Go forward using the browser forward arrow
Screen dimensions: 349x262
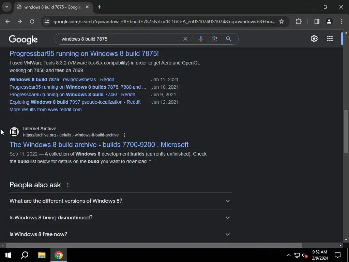click(x=20, y=21)
